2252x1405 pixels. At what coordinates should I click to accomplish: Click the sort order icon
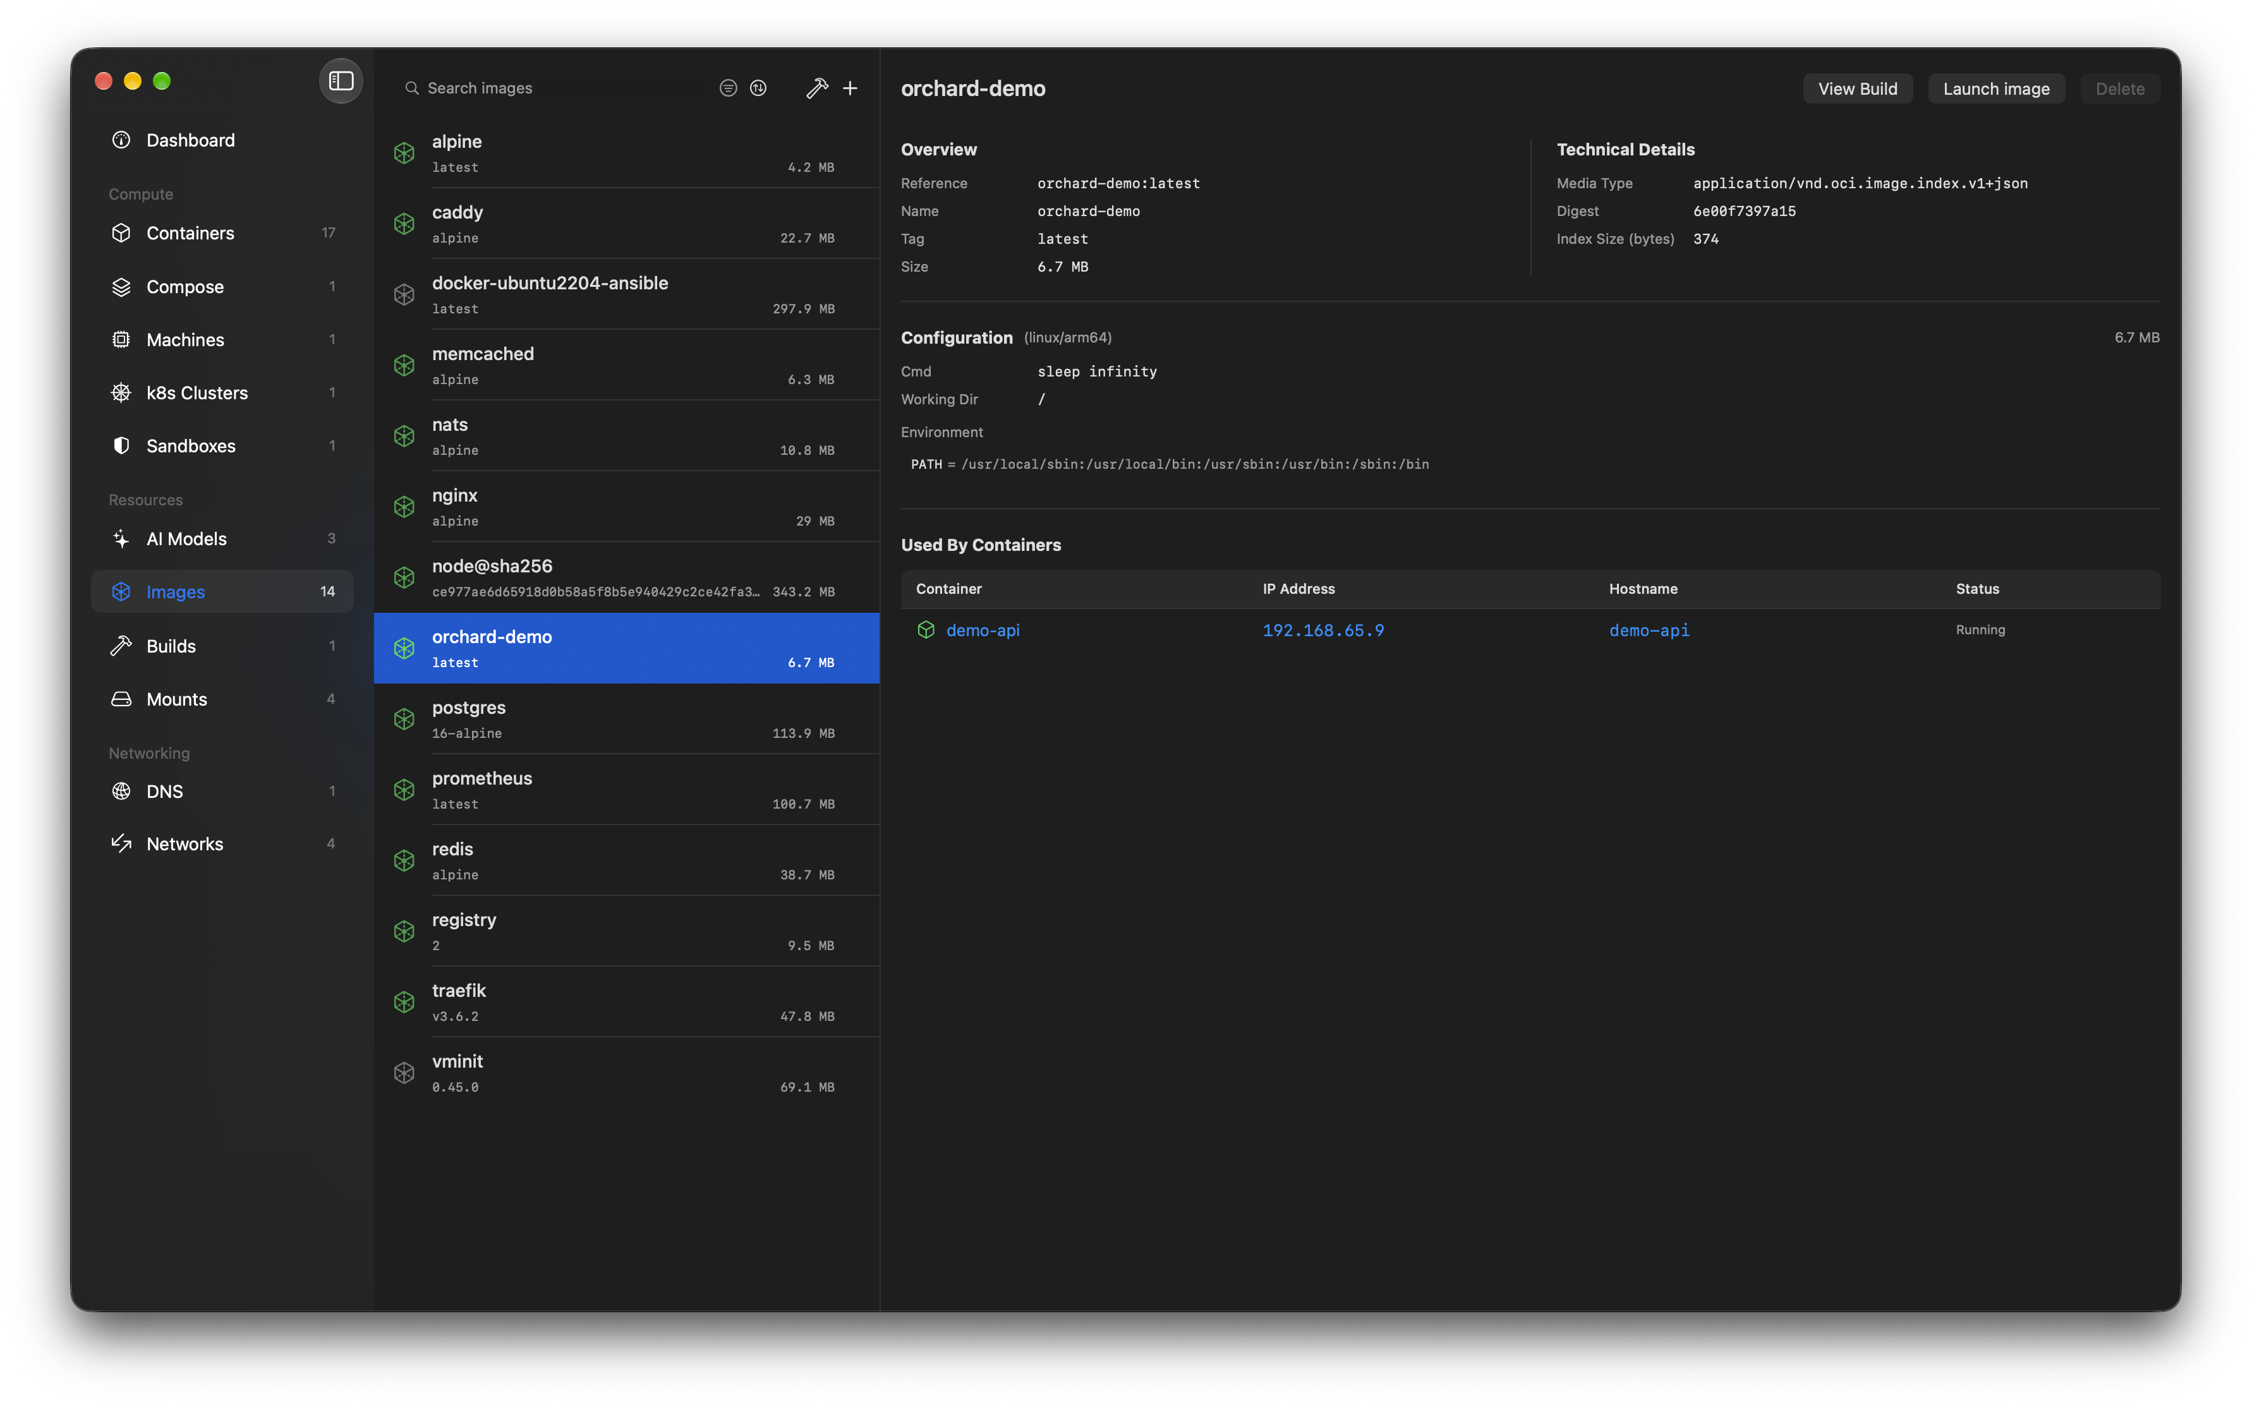tap(758, 88)
